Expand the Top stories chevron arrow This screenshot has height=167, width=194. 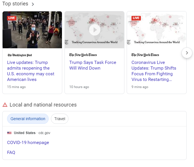pyautogui.click(x=33, y=4)
